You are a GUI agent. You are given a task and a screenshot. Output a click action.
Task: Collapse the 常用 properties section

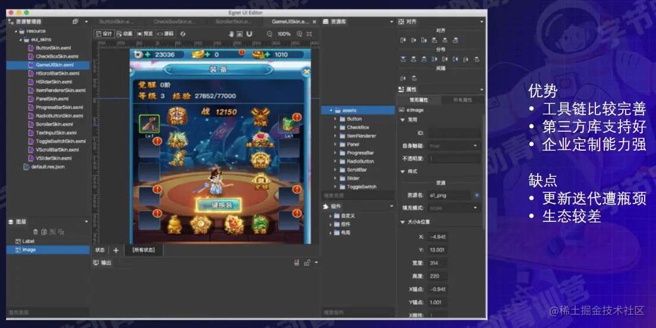[x=402, y=120]
